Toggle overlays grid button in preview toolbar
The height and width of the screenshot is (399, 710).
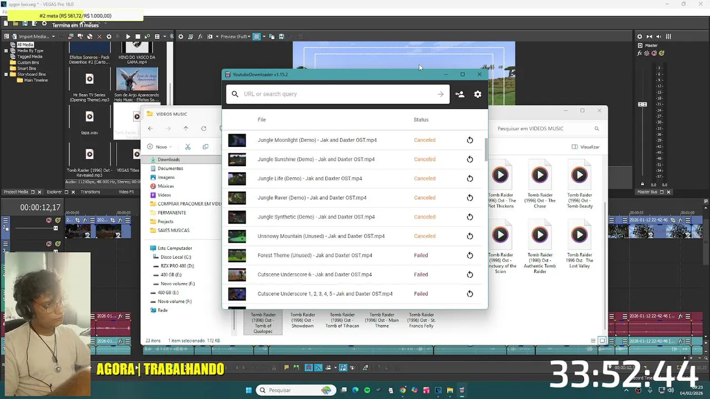pos(256,37)
